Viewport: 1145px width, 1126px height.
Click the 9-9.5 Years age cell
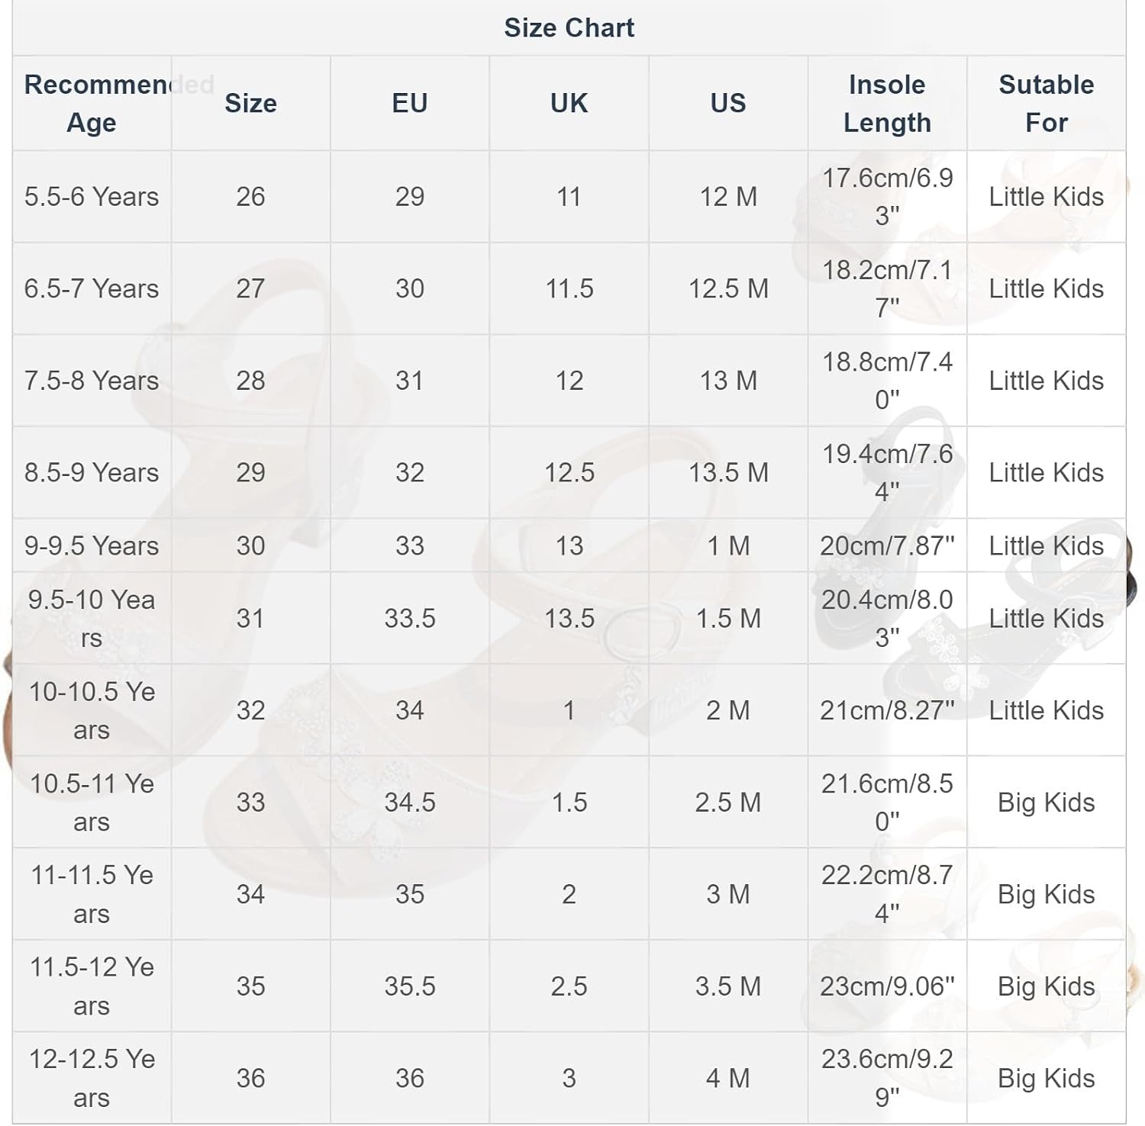pyautogui.click(x=92, y=545)
